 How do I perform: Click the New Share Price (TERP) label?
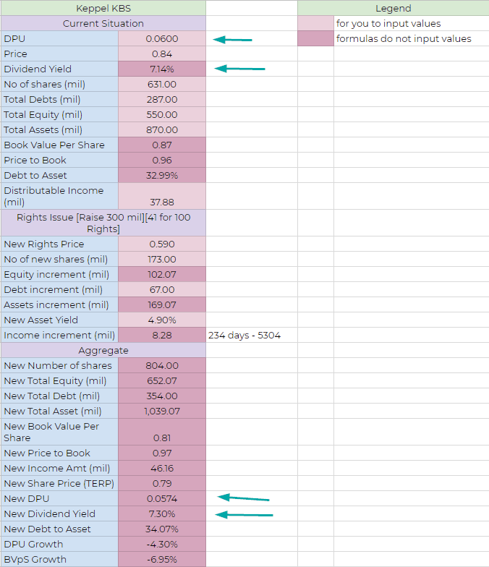pos(59,483)
